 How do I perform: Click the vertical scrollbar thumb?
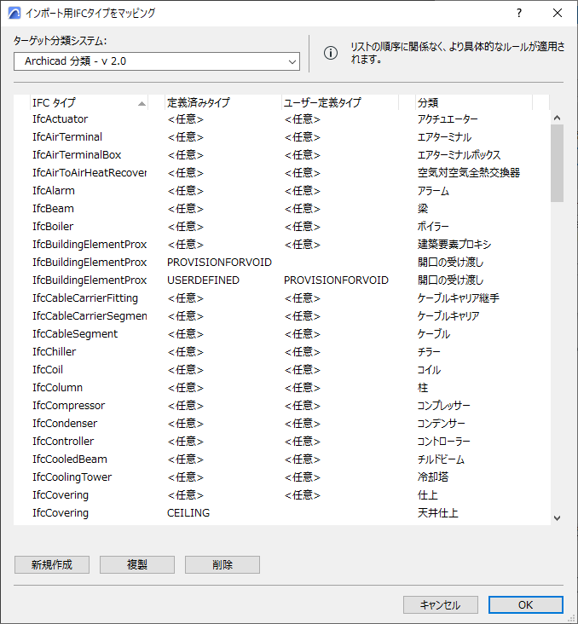pyautogui.click(x=557, y=163)
